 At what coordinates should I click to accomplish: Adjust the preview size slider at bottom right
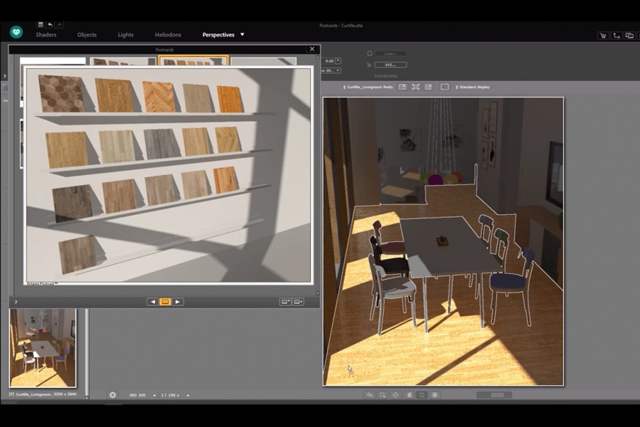pos(497,395)
